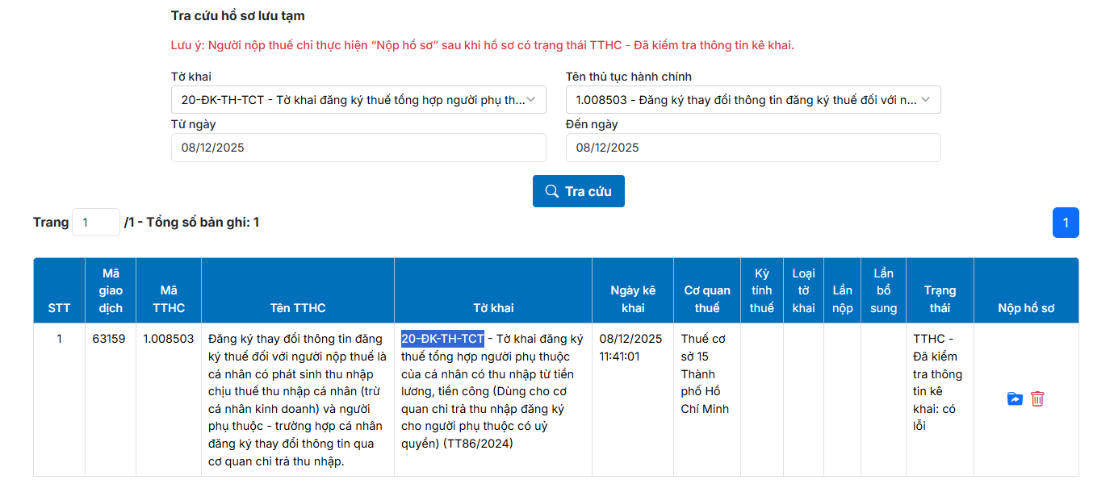Click the Trang page number input box

(x=95, y=222)
